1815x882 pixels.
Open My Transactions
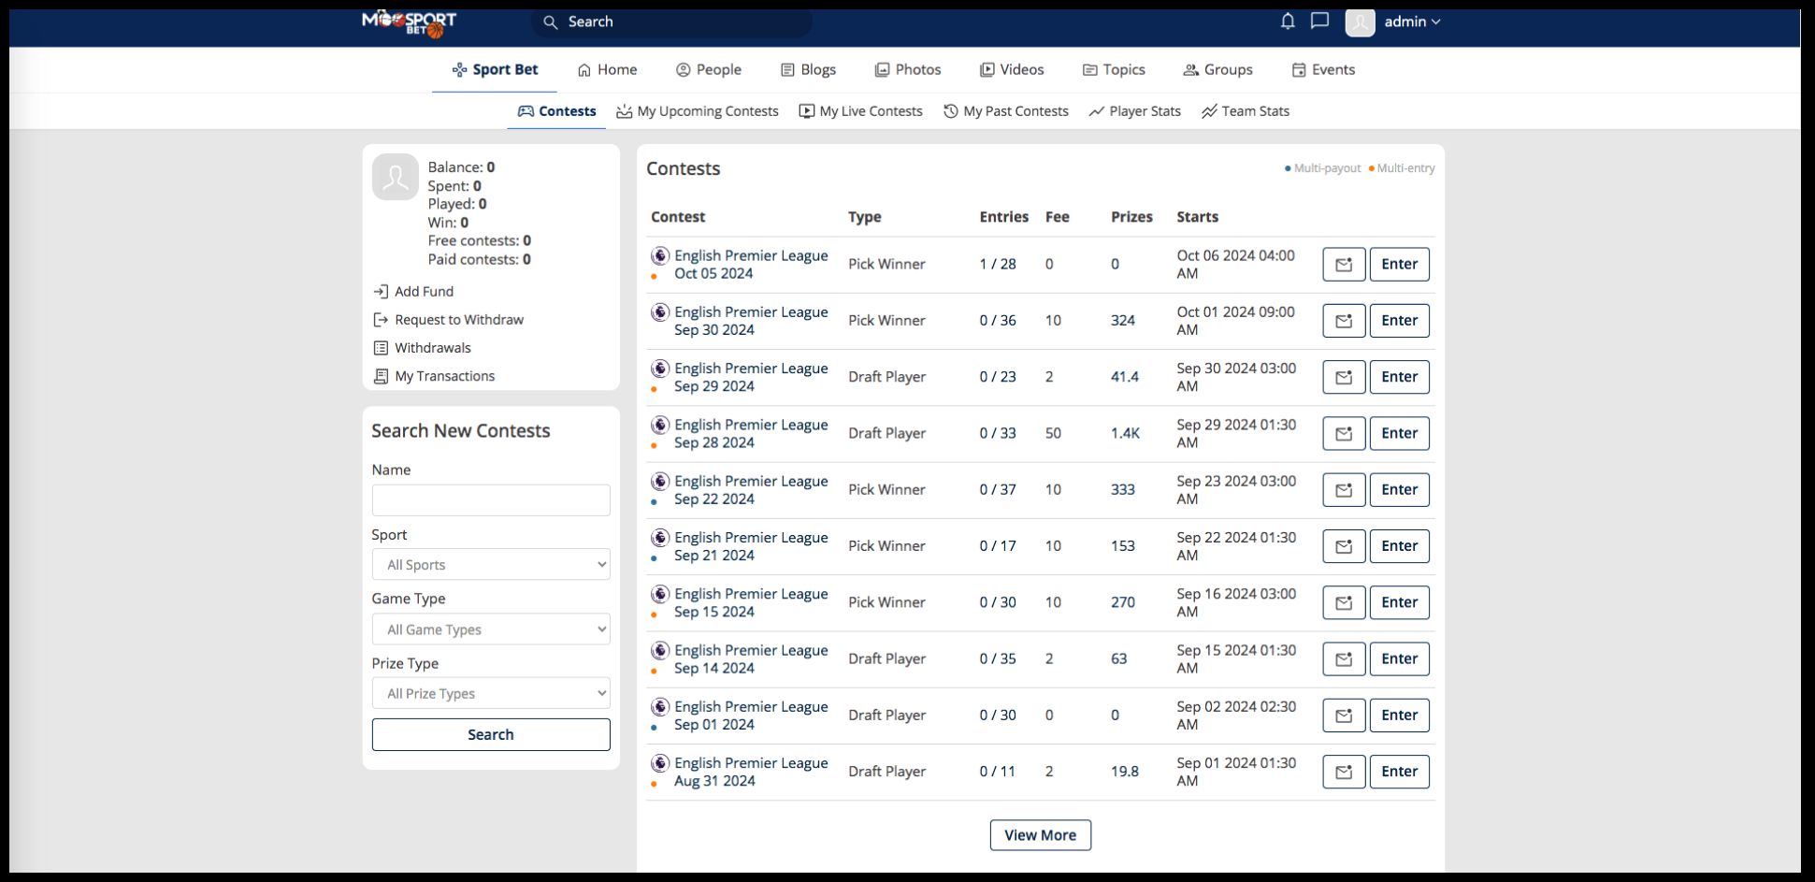pos(434,376)
